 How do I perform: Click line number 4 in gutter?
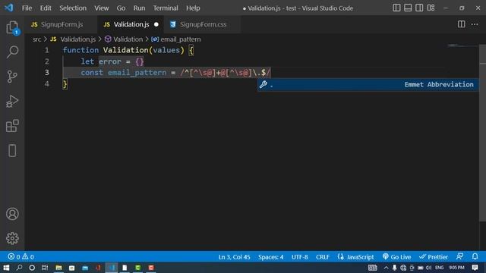[47, 83]
